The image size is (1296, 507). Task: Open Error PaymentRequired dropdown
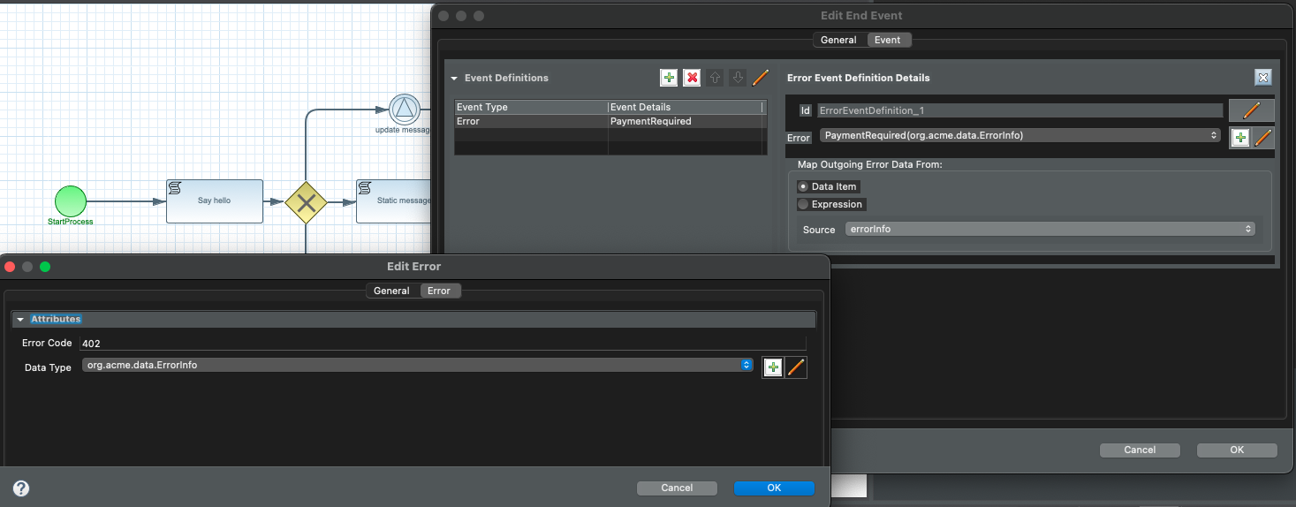1020,135
